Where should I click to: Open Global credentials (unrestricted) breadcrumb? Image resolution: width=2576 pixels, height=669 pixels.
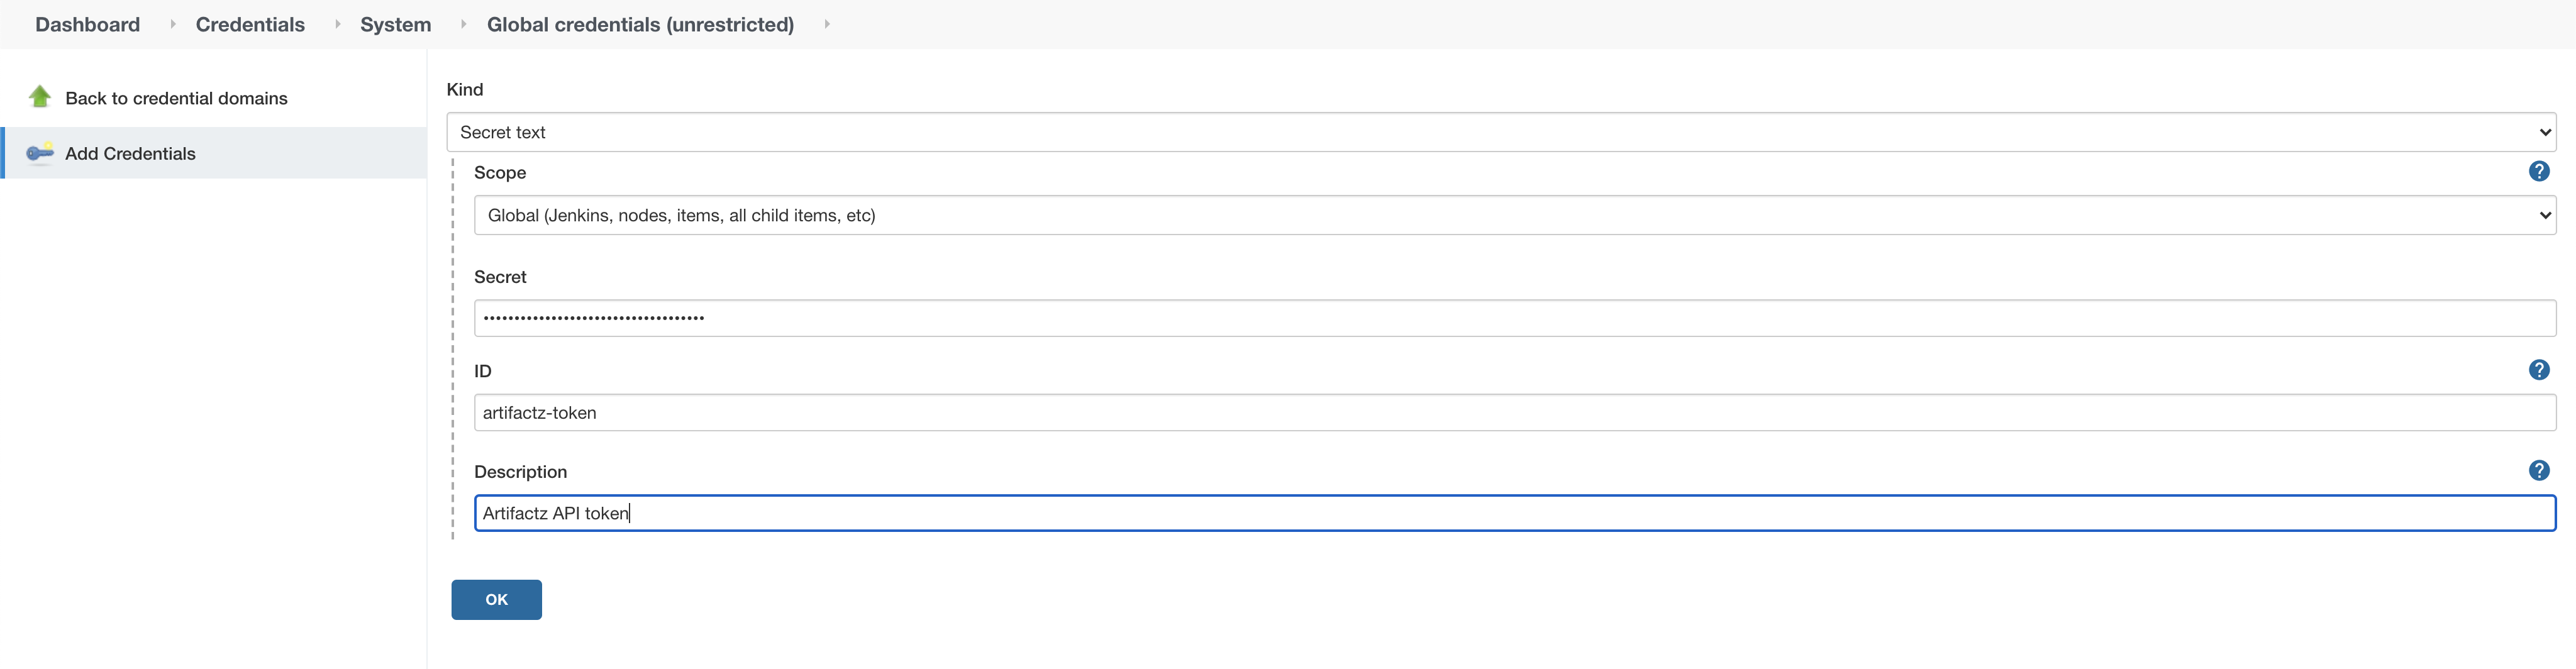[x=640, y=24]
